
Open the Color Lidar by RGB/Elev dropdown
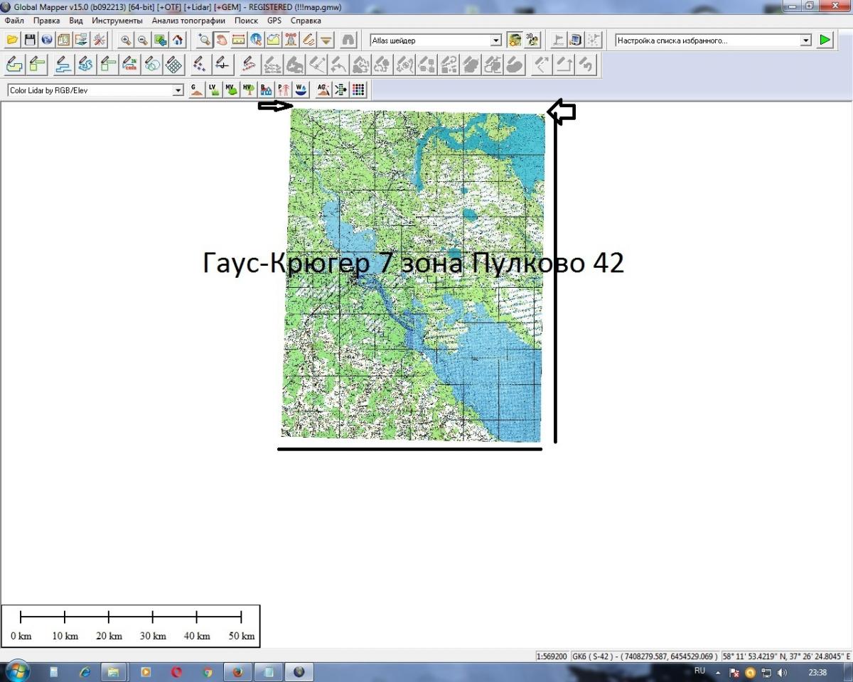point(178,90)
